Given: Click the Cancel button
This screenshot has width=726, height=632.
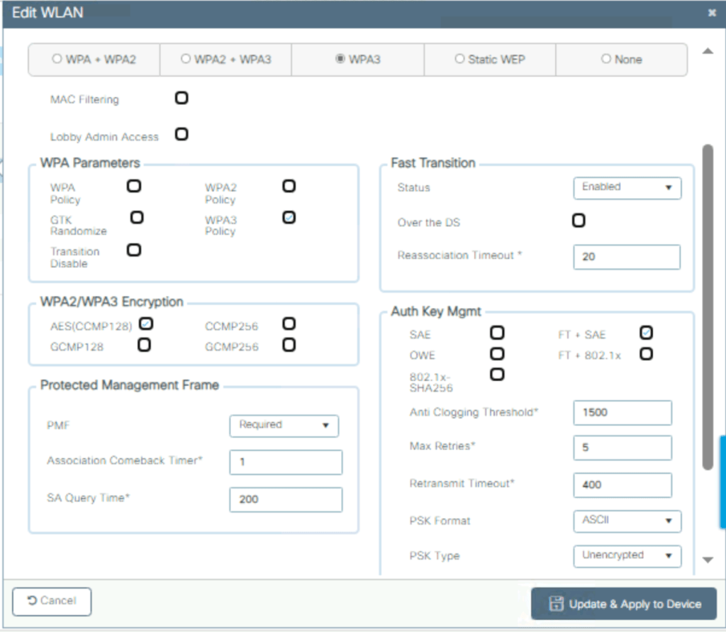Looking at the screenshot, I should pos(52,601).
